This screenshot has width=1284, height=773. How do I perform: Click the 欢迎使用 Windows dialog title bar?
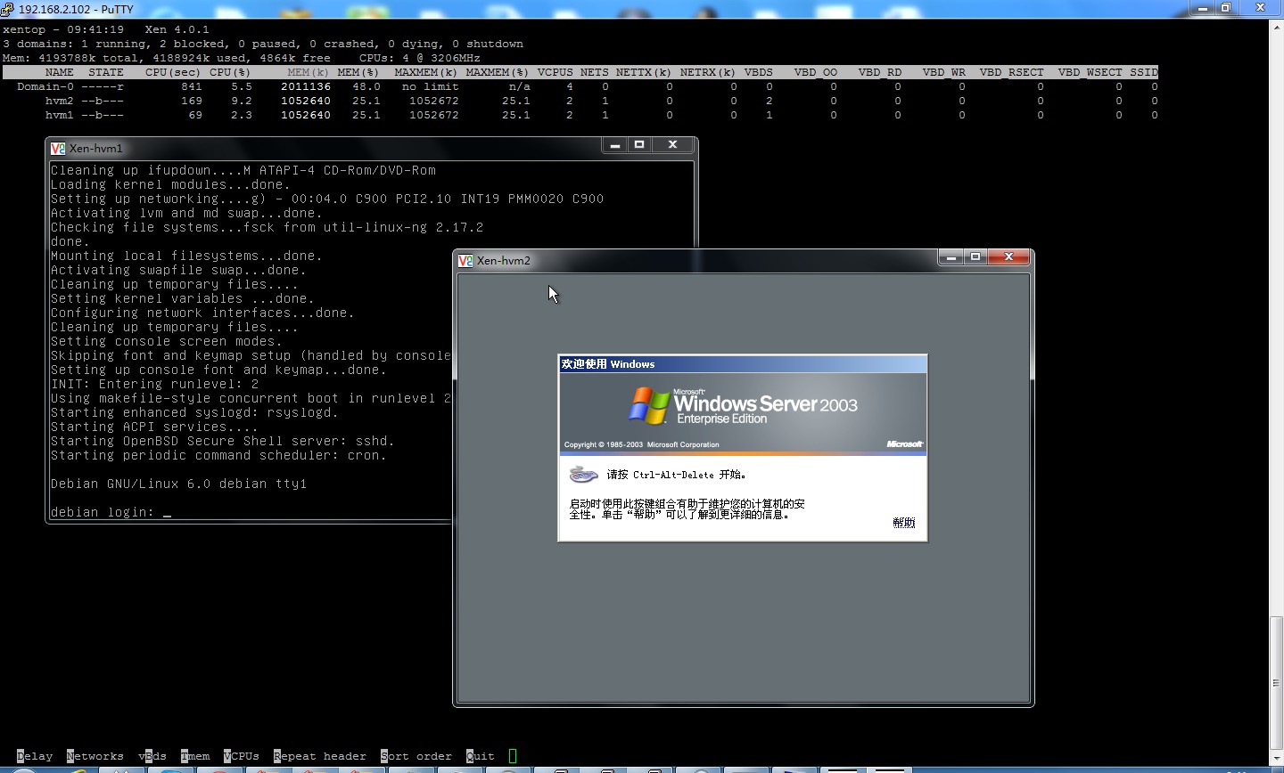coord(743,364)
